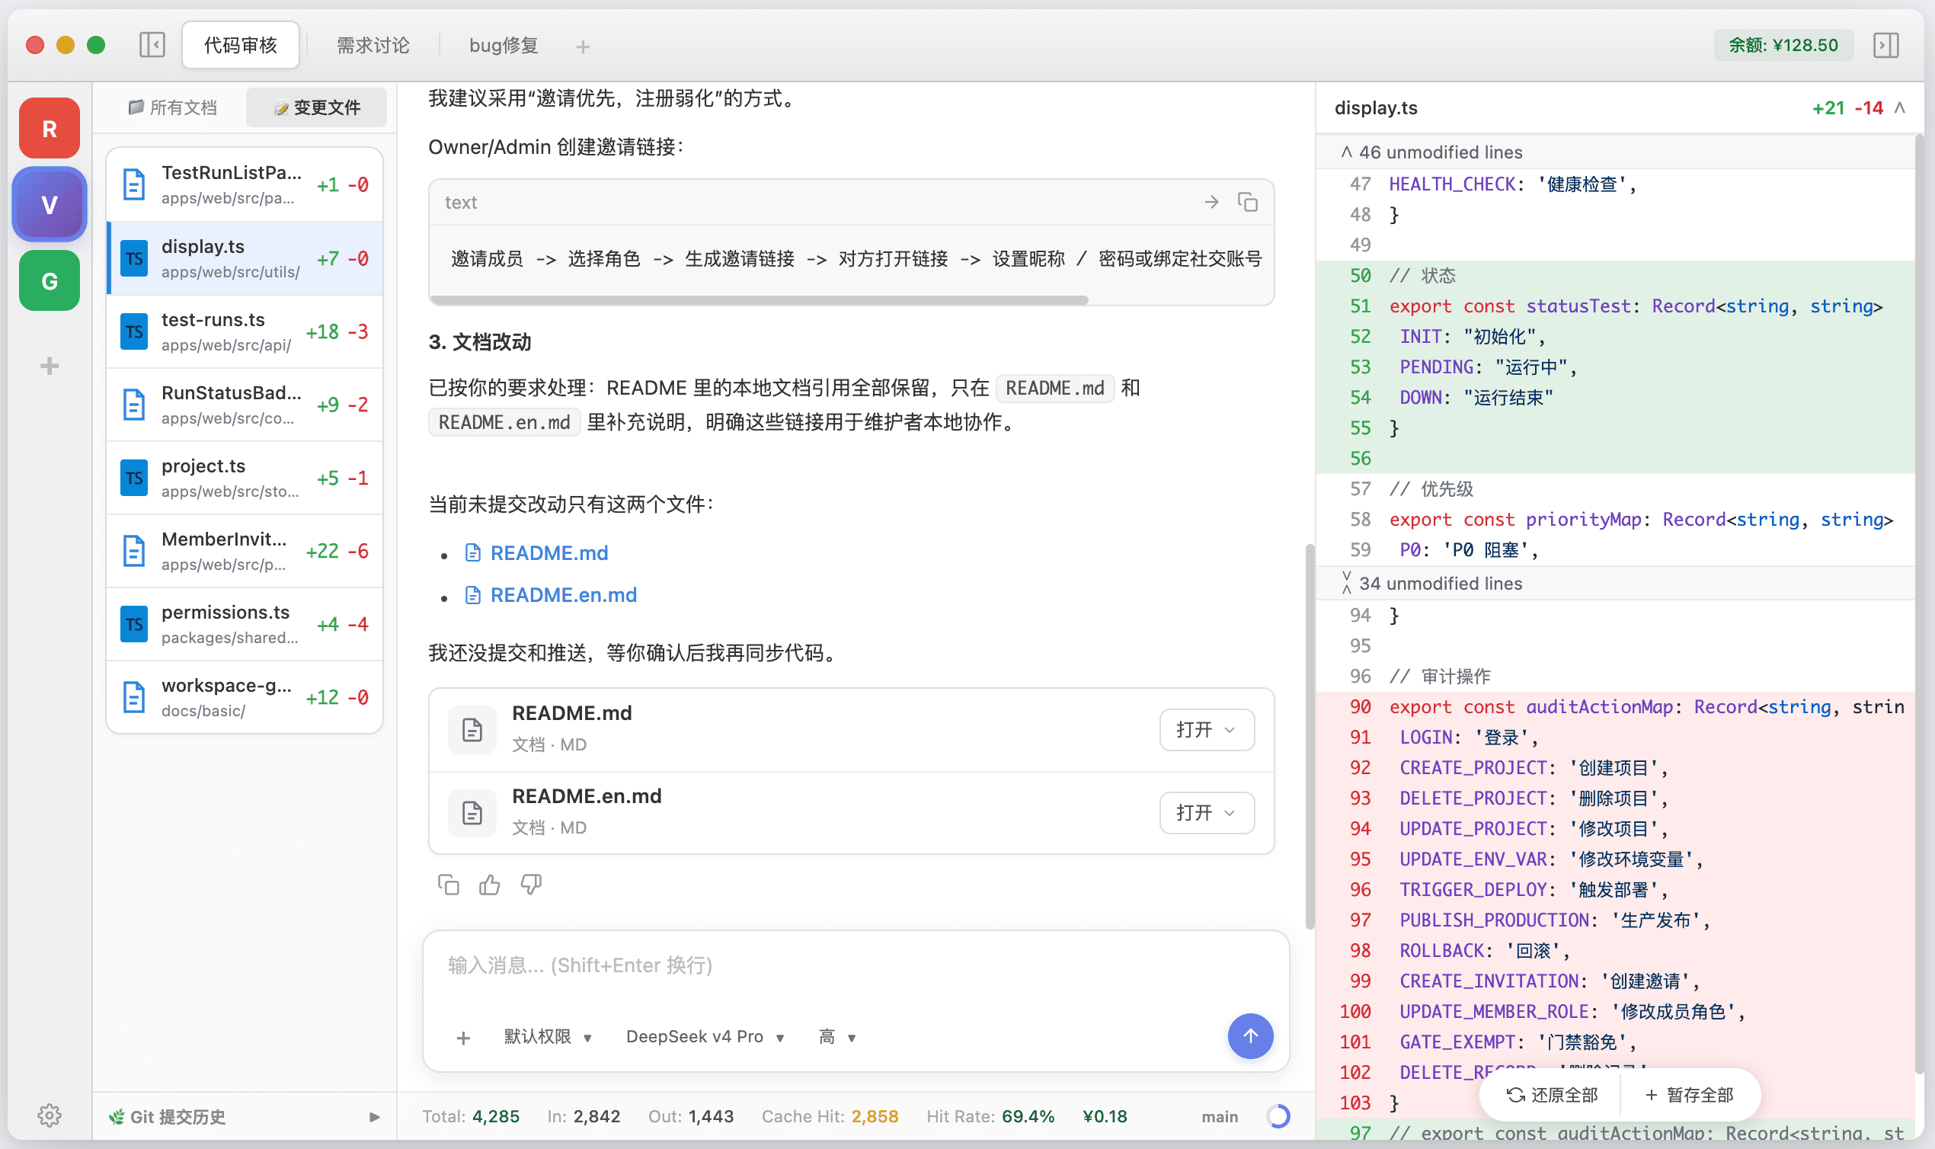Click the code block horizontal scrollbar
1935x1149 pixels.
tap(760, 299)
